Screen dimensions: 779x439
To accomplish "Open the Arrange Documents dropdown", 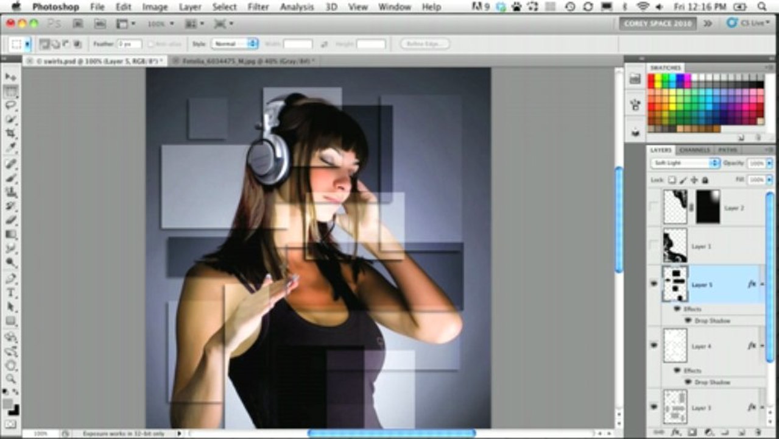I will (195, 24).
